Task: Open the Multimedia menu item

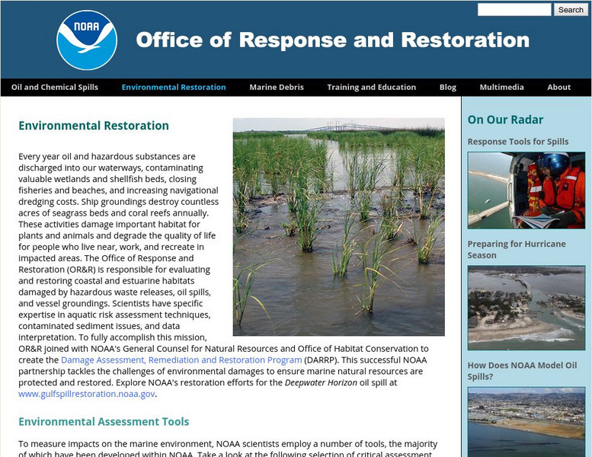Action: (501, 87)
